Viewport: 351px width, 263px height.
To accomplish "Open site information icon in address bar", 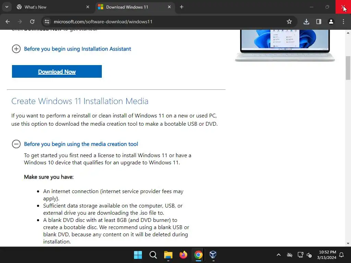I will tap(47, 22).
